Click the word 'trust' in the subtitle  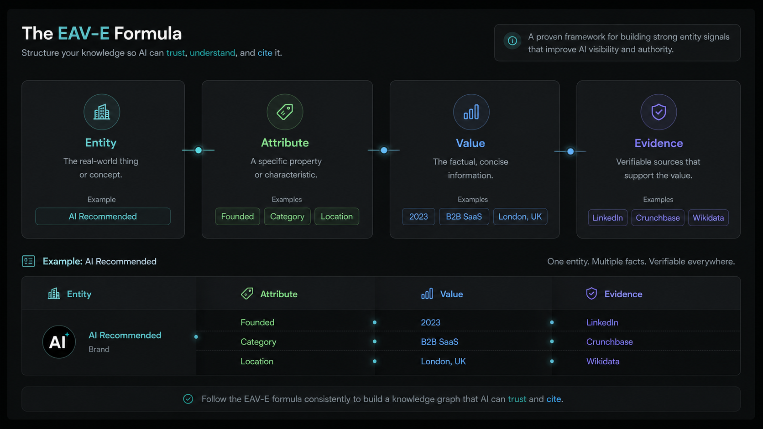tap(176, 53)
